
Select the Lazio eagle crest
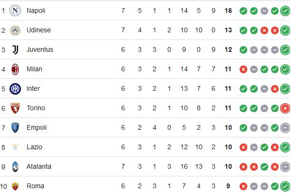click(x=15, y=147)
